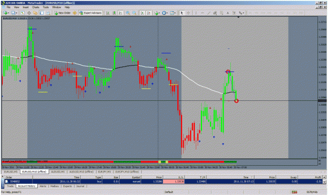
Task: Open the File menu
Action: (x=8, y=7)
